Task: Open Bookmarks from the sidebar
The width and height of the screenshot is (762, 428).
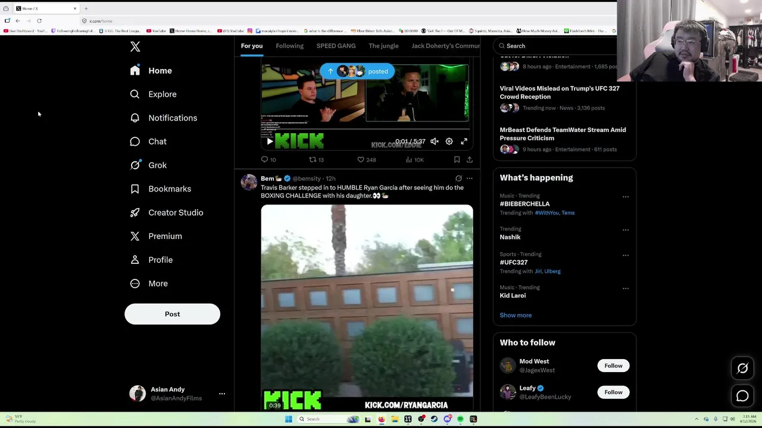Action: point(161,189)
